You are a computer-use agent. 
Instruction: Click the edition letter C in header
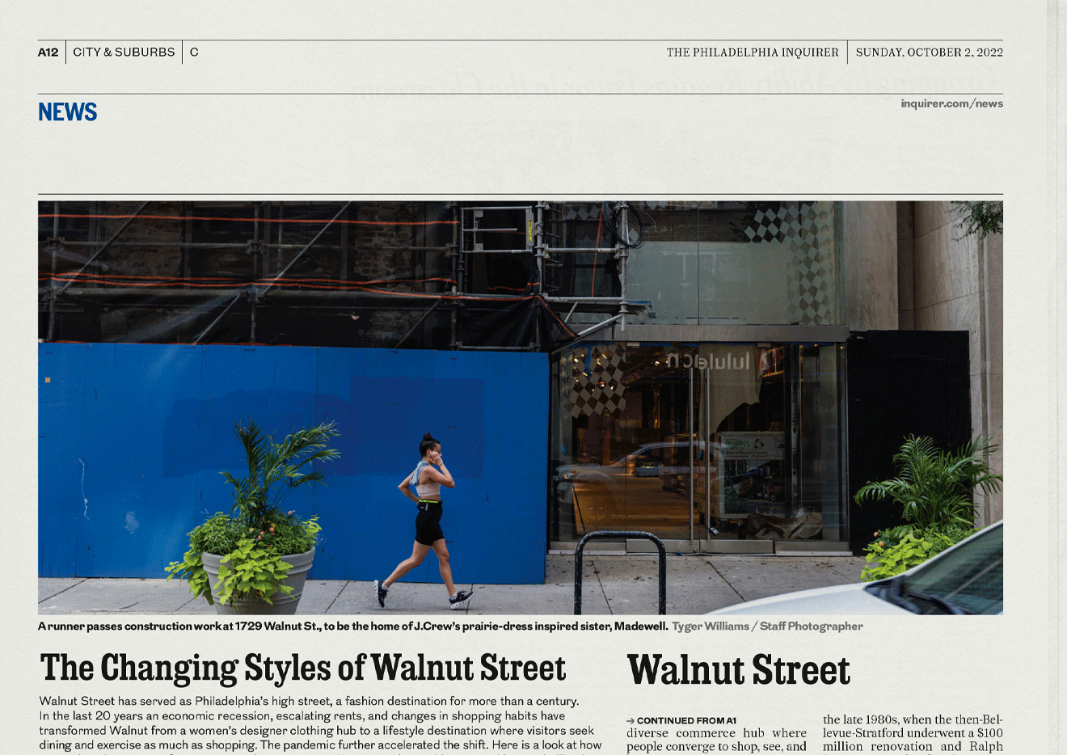[194, 52]
